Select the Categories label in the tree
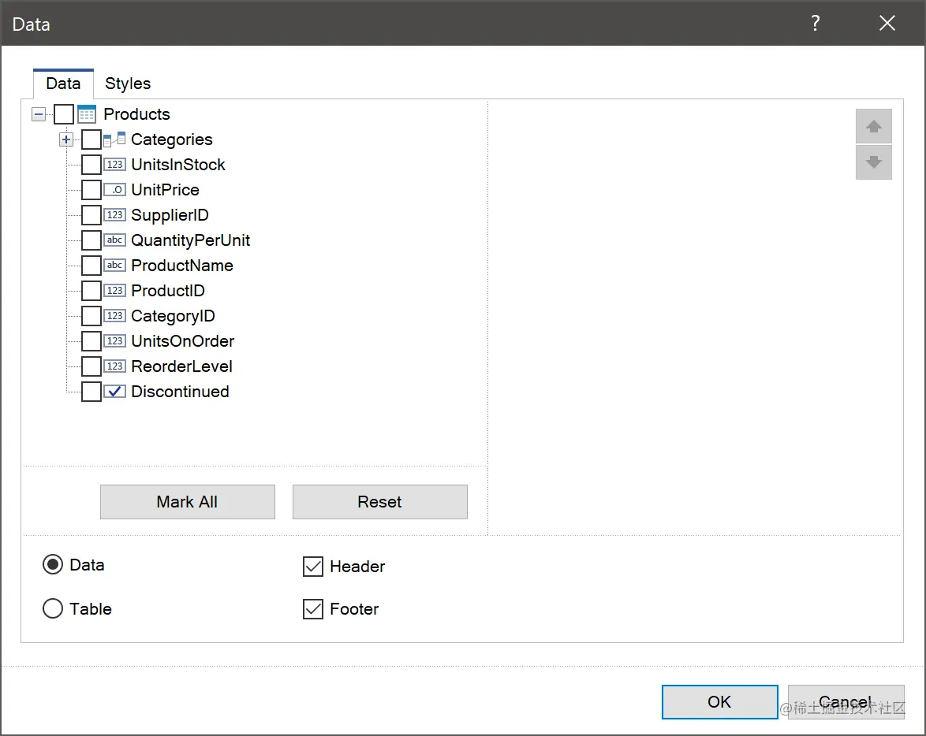Screen dimensions: 926x736 [172, 139]
